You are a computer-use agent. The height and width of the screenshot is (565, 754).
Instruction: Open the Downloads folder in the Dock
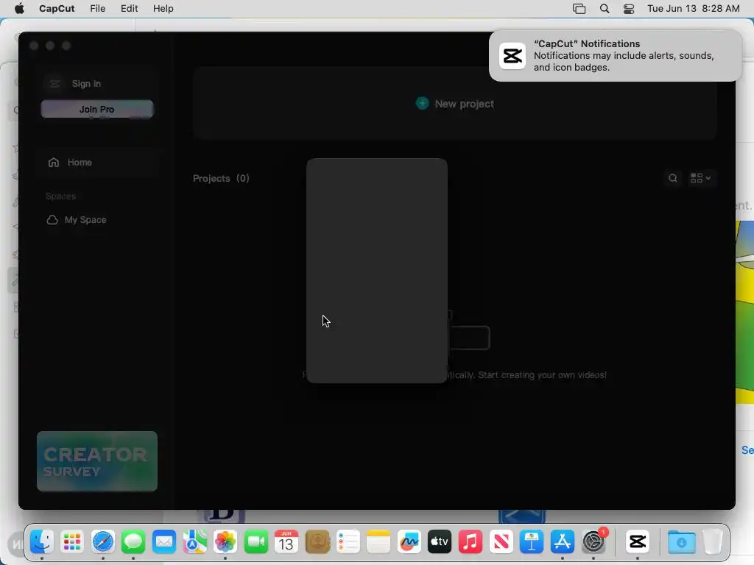[681, 542]
